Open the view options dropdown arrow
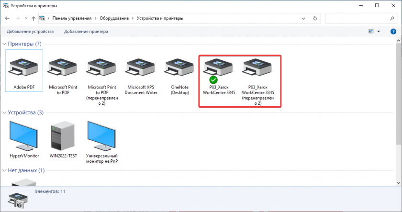 point(379,32)
